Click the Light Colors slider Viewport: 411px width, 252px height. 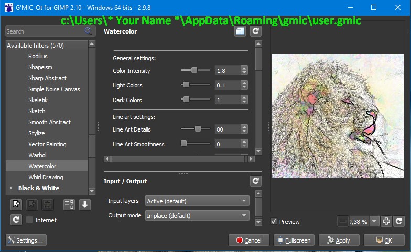click(196, 85)
